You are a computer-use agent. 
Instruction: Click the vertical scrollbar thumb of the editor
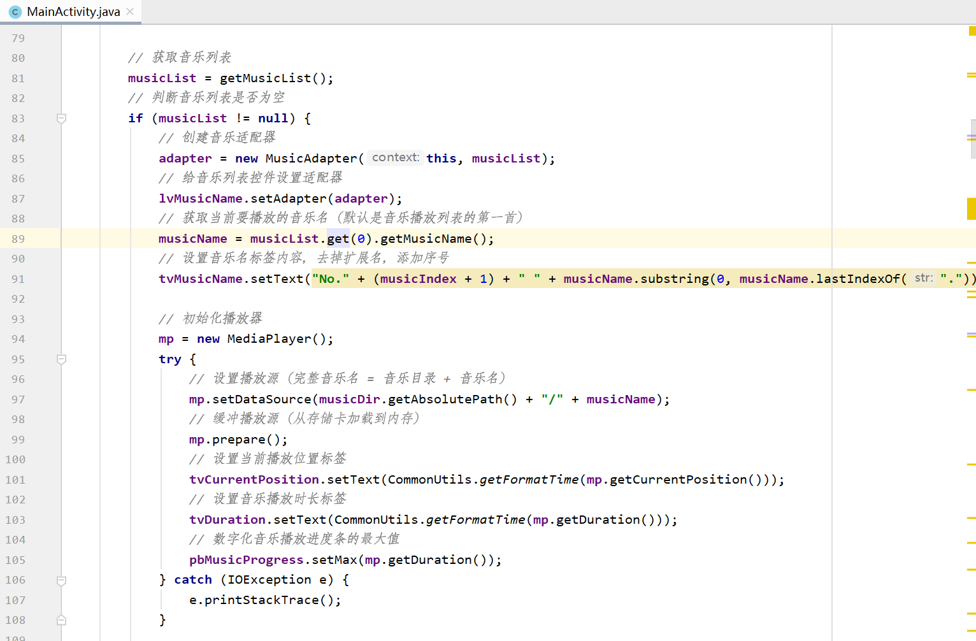(973, 138)
